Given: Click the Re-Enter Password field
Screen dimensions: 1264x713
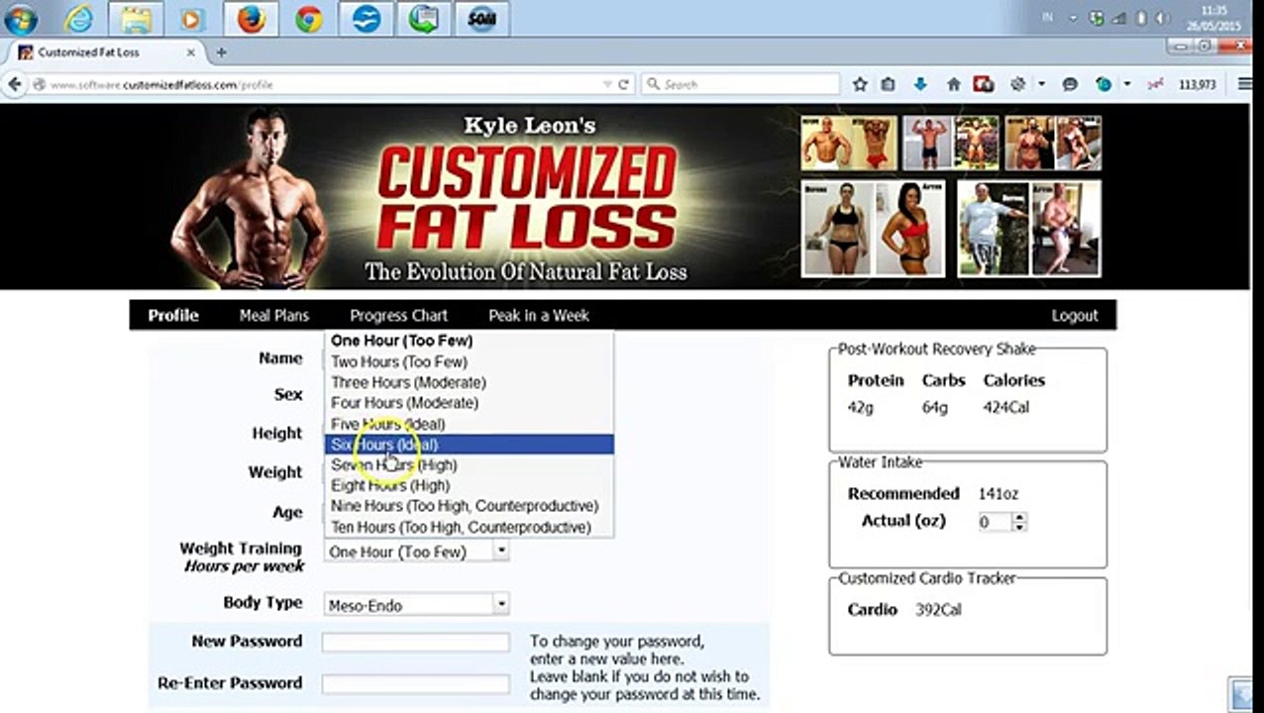Looking at the screenshot, I should 416,683.
